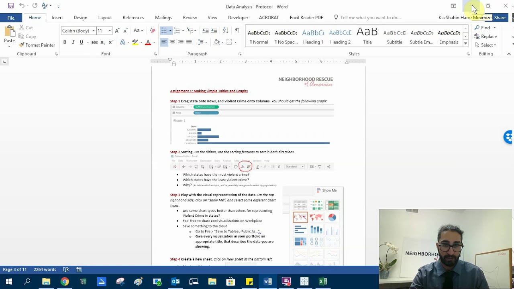The width and height of the screenshot is (514, 289).
Task: Expand the Styles gallery
Action: click(x=465, y=44)
